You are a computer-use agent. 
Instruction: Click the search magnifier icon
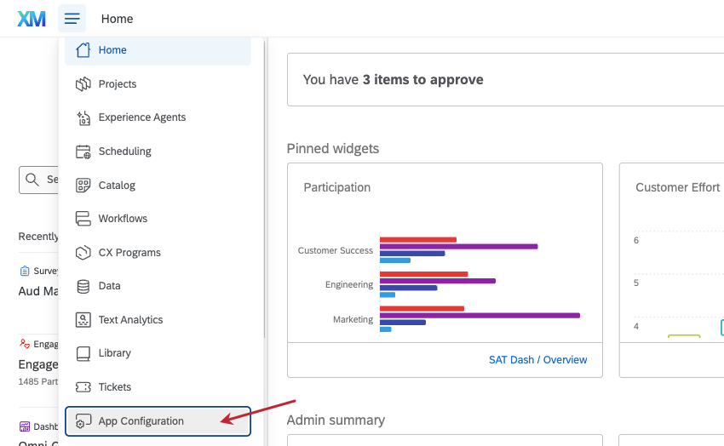coord(32,180)
